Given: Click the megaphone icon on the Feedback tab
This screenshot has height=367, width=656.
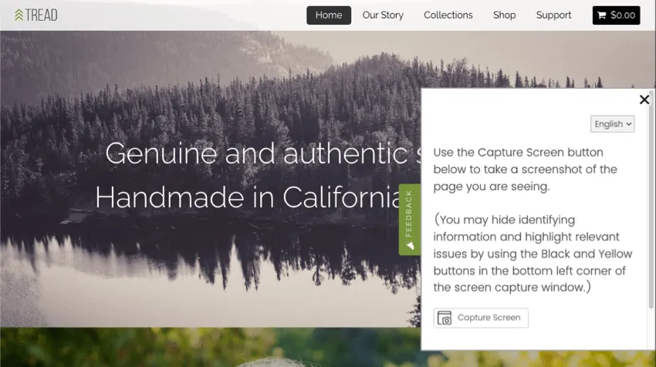Looking at the screenshot, I should [x=410, y=246].
